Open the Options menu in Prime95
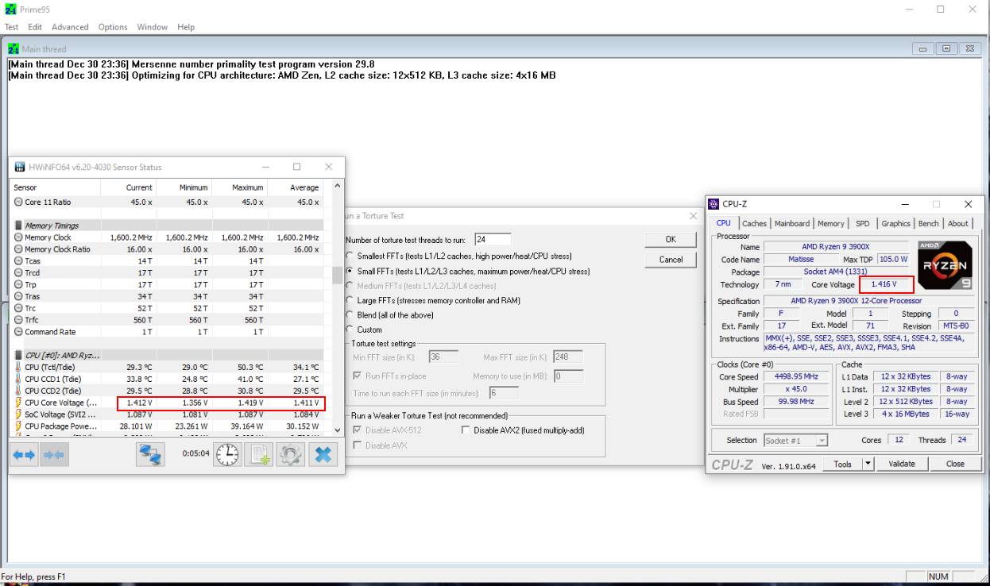The height and width of the screenshot is (586, 990). pos(113,27)
